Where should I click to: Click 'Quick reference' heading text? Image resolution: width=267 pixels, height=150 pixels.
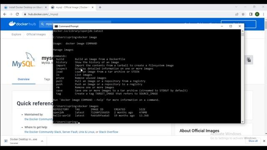[35, 103]
